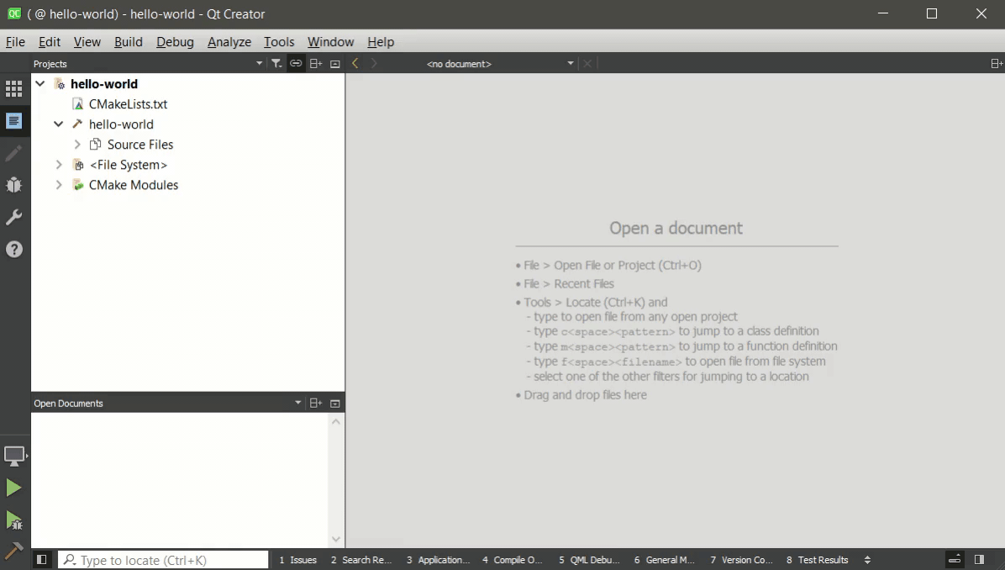
Task: Toggle right sidebar visibility
Action: coord(979,560)
